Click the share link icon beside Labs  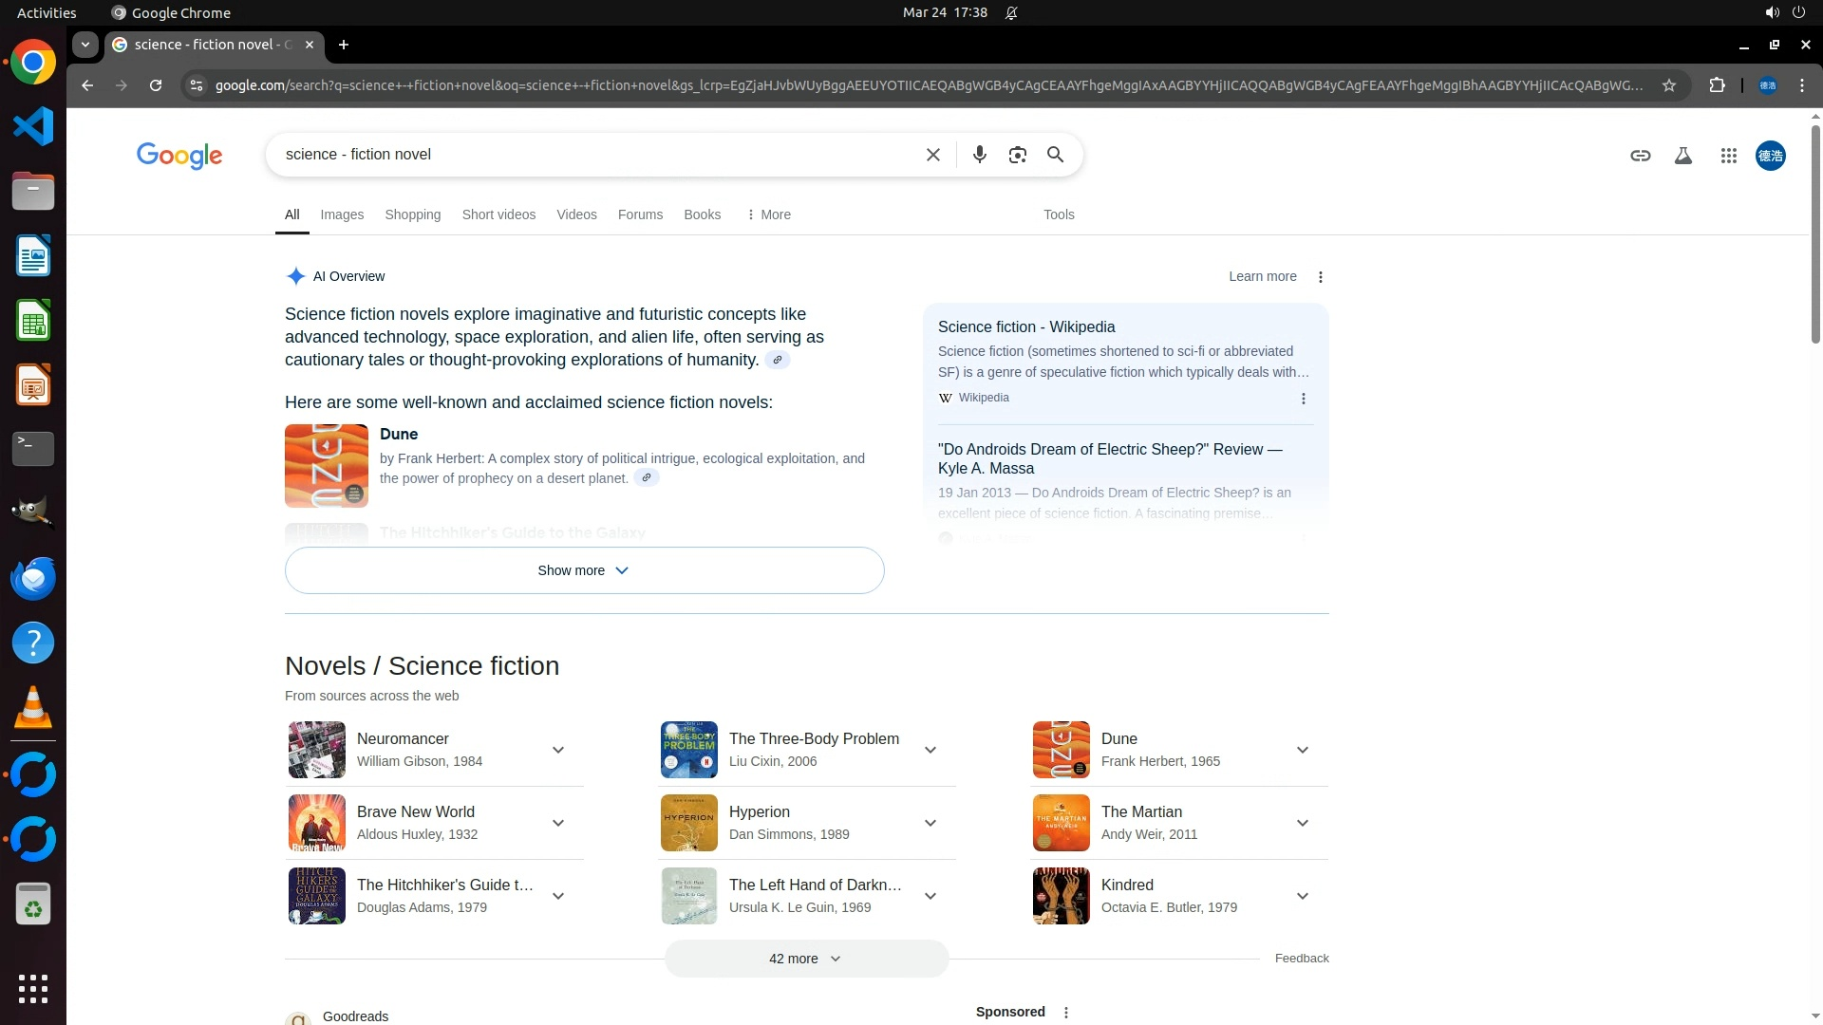click(x=1640, y=156)
